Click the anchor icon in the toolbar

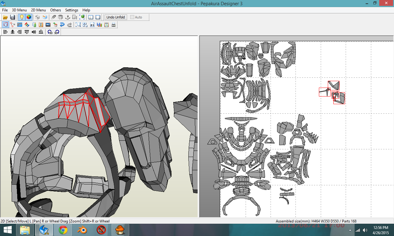(x=68, y=17)
